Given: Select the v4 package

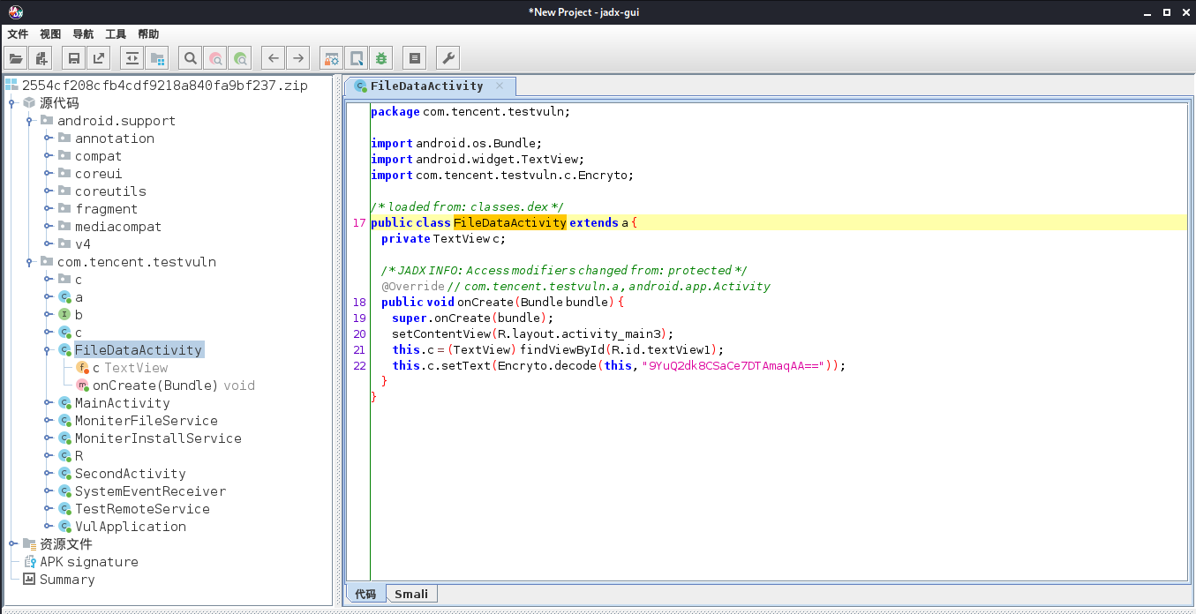Looking at the screenshot, I should point(82,244).
